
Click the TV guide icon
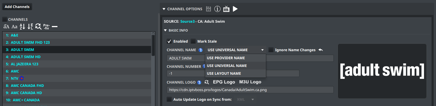click(226, 9)
